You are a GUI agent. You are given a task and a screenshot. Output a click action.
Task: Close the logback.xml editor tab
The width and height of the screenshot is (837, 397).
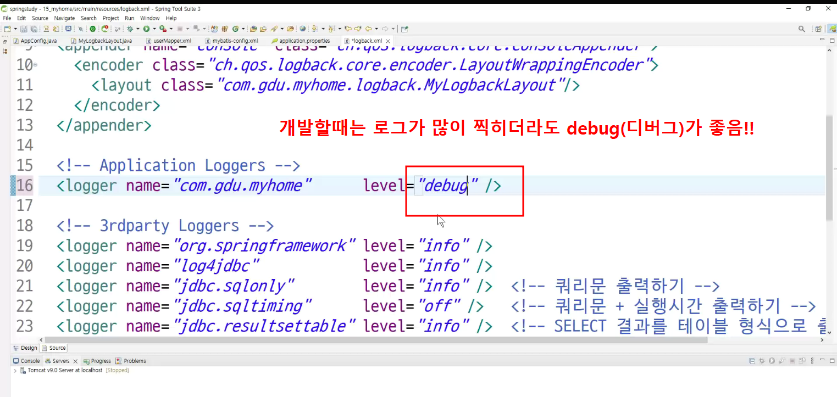click(389, 41)
